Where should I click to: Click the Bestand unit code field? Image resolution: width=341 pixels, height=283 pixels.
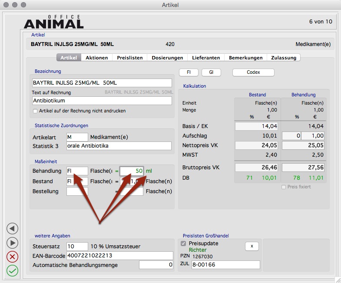(77, 181)
